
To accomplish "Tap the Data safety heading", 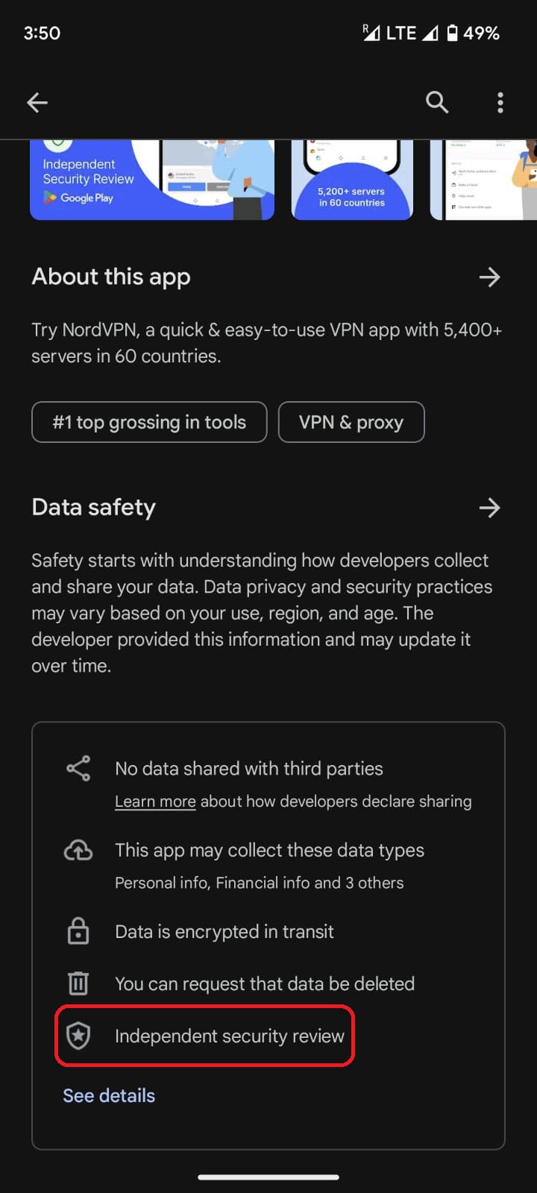I will coord(94,508).
